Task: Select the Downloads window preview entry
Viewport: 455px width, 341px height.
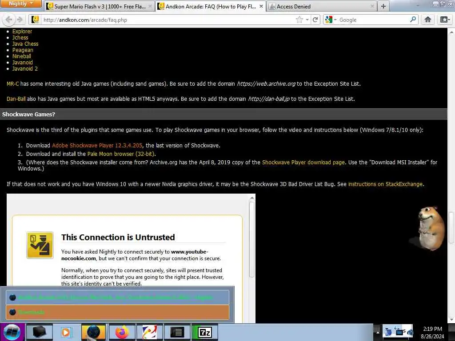Action: [117, 312]
